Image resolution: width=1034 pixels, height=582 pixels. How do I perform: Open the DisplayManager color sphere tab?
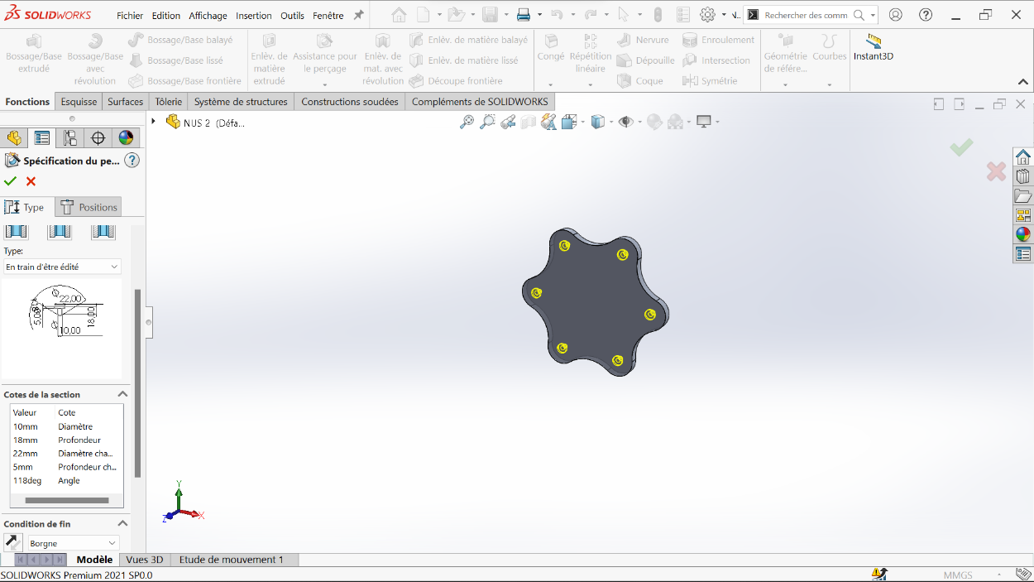pyautogui.click(x=126, y=137)
